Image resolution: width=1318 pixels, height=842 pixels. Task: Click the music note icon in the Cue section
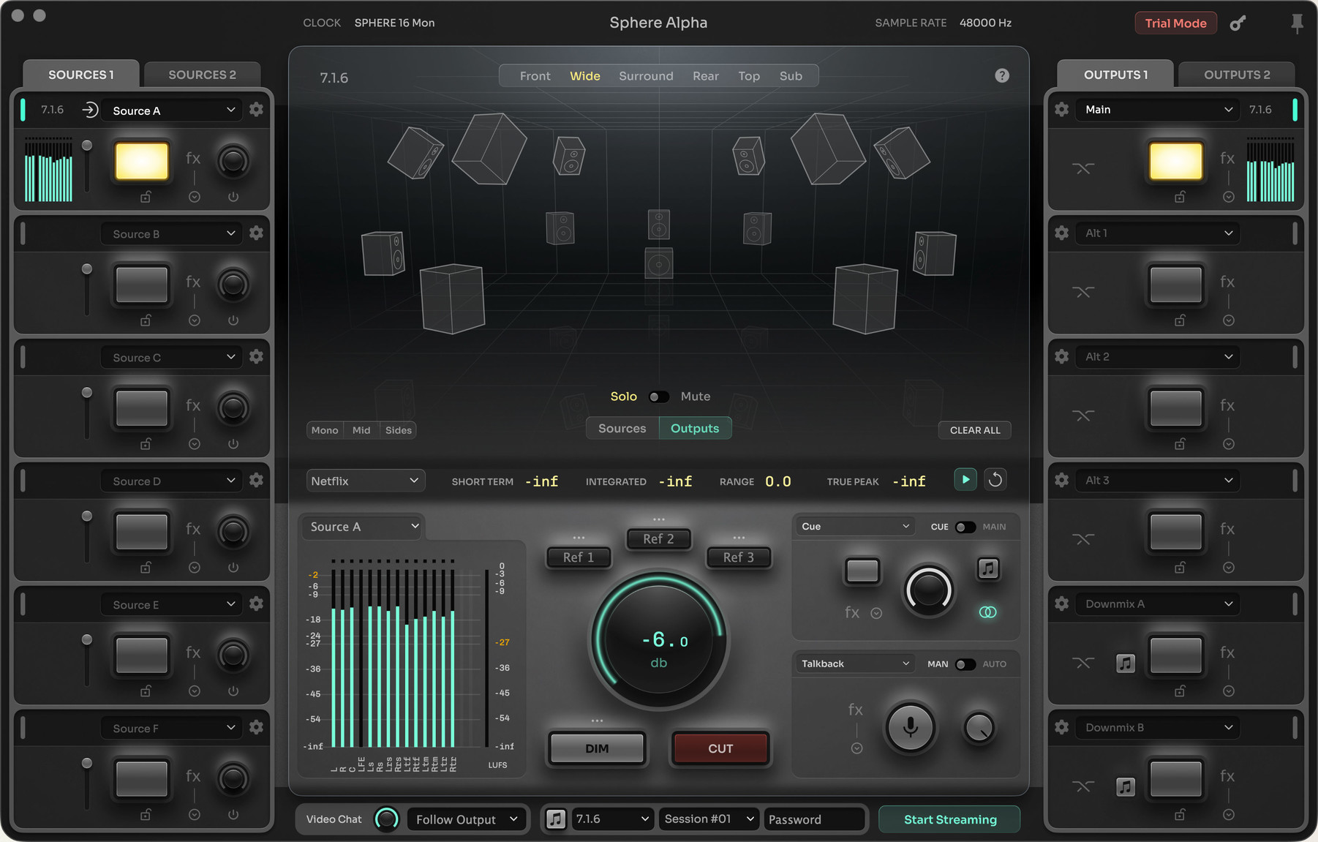[988, 570]
